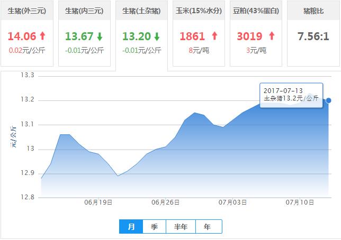Click the change text 8元/吨

click(x=199, y=50)
